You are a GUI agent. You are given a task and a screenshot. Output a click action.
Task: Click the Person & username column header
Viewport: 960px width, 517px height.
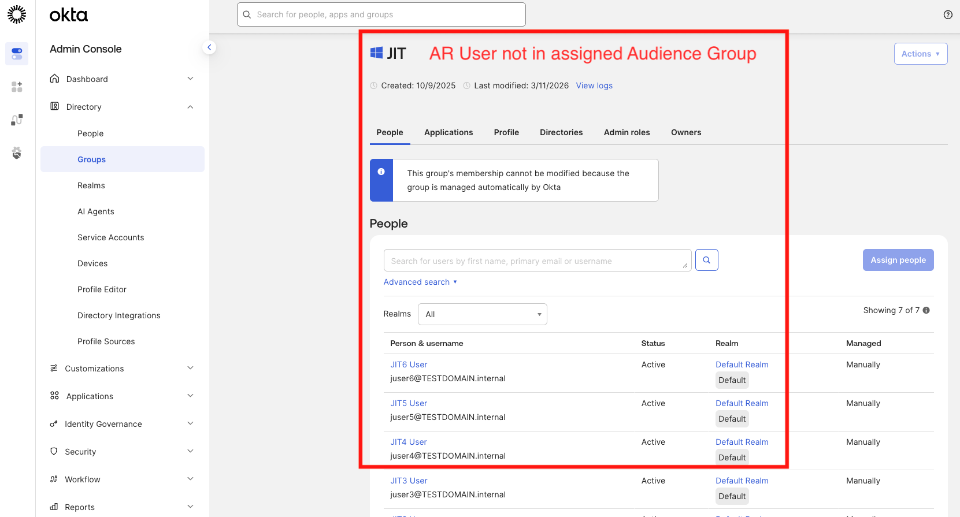427,343
